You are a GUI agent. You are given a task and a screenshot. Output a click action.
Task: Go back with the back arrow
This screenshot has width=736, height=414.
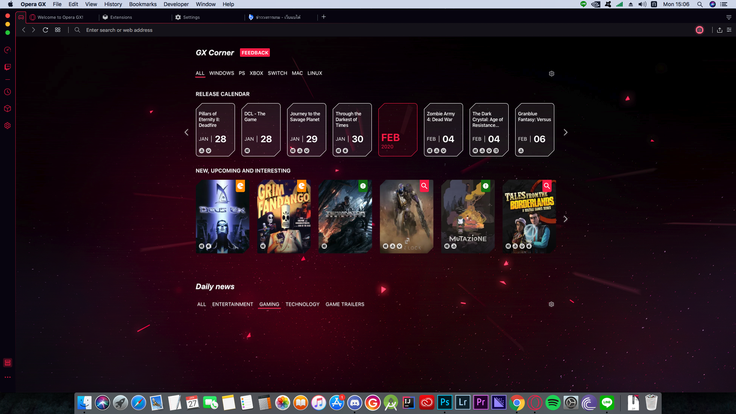click(x=24, y=30)
